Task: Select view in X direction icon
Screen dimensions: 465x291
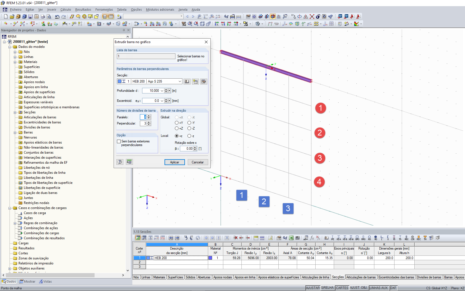Action: click(217, 24)
